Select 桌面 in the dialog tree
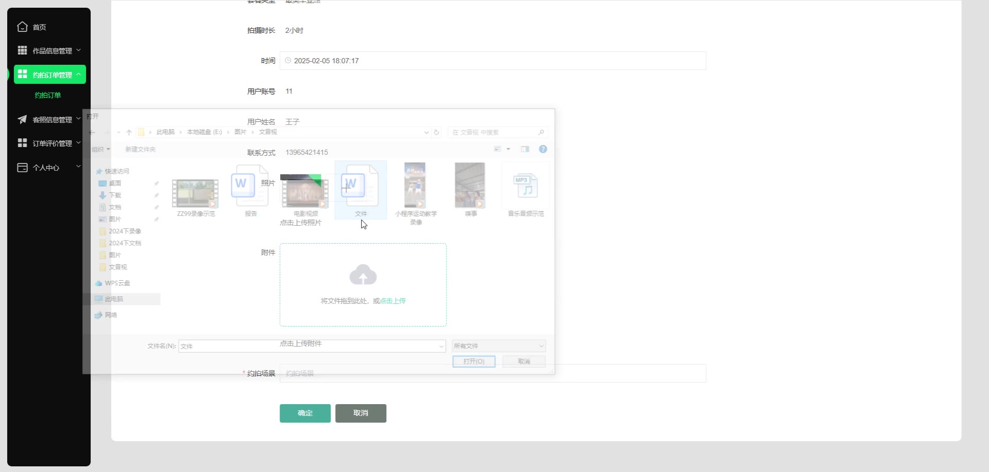This screenshot has width=989, height=472. [x=115, y=184]
